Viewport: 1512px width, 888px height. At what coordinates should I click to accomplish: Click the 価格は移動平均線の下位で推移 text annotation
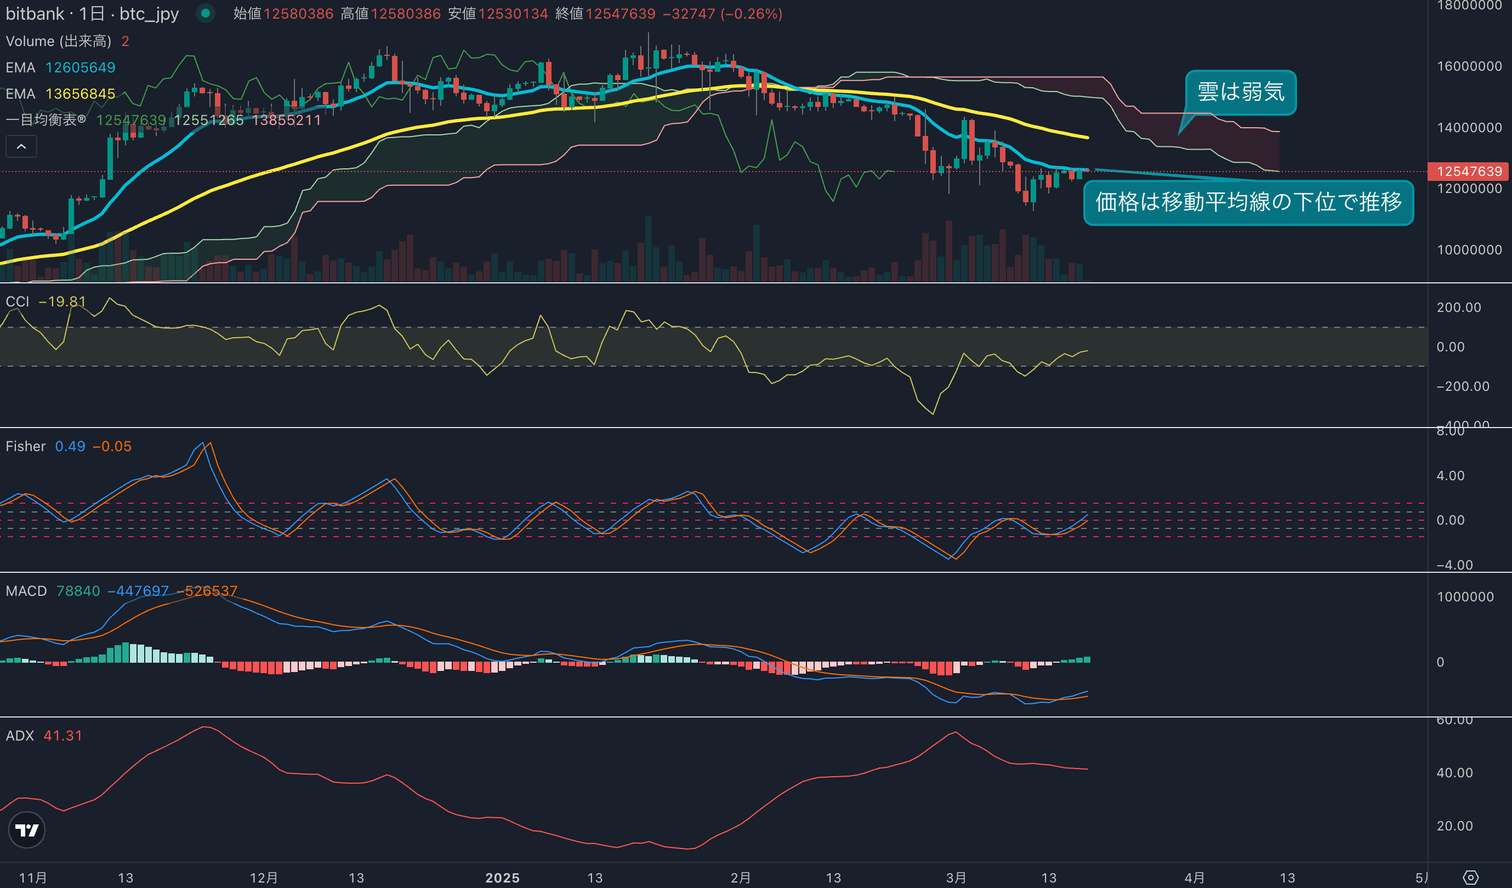click(1248, 202)
